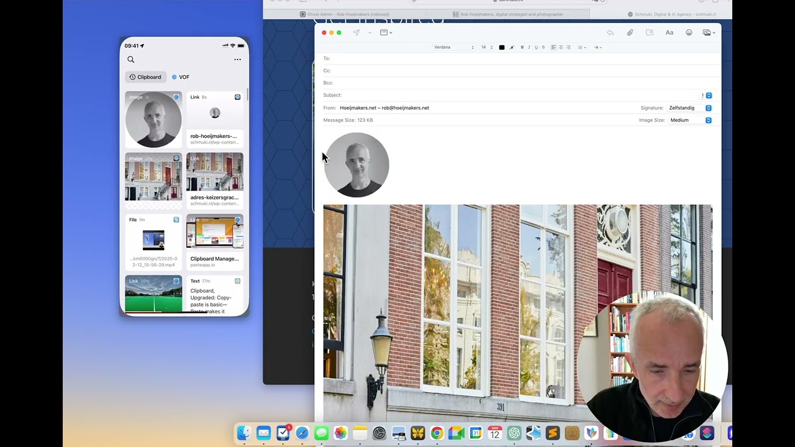Viewport: 795px width, 447px height.
Task: Toggle strikethrough formatting
Action: [543, 47]
